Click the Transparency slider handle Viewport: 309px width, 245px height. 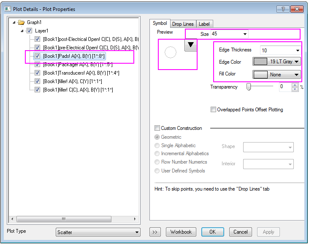[249, 87]
